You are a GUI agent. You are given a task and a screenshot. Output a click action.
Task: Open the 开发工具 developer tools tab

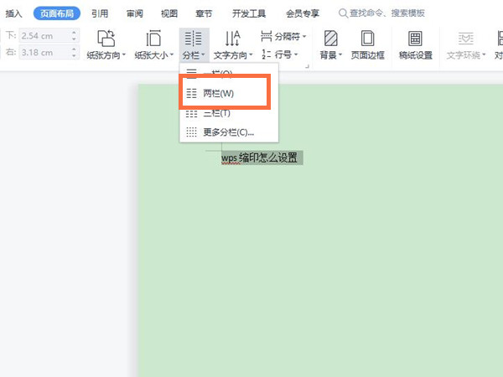tap(248, 13)
